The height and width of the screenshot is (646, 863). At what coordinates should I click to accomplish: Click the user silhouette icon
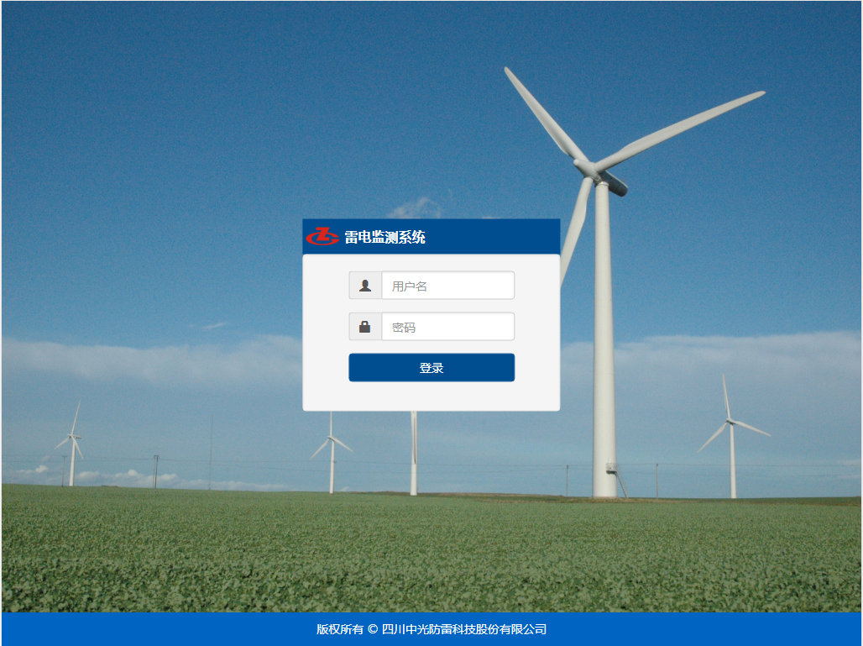[x=365, y=286]
